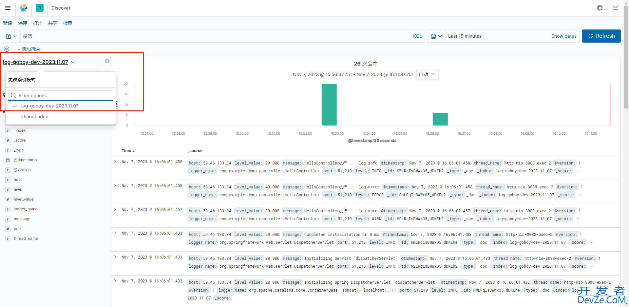This screenshot has width=629, height=307.
Task: Open the 自动 interval dropdown
Action: [427, 74]
